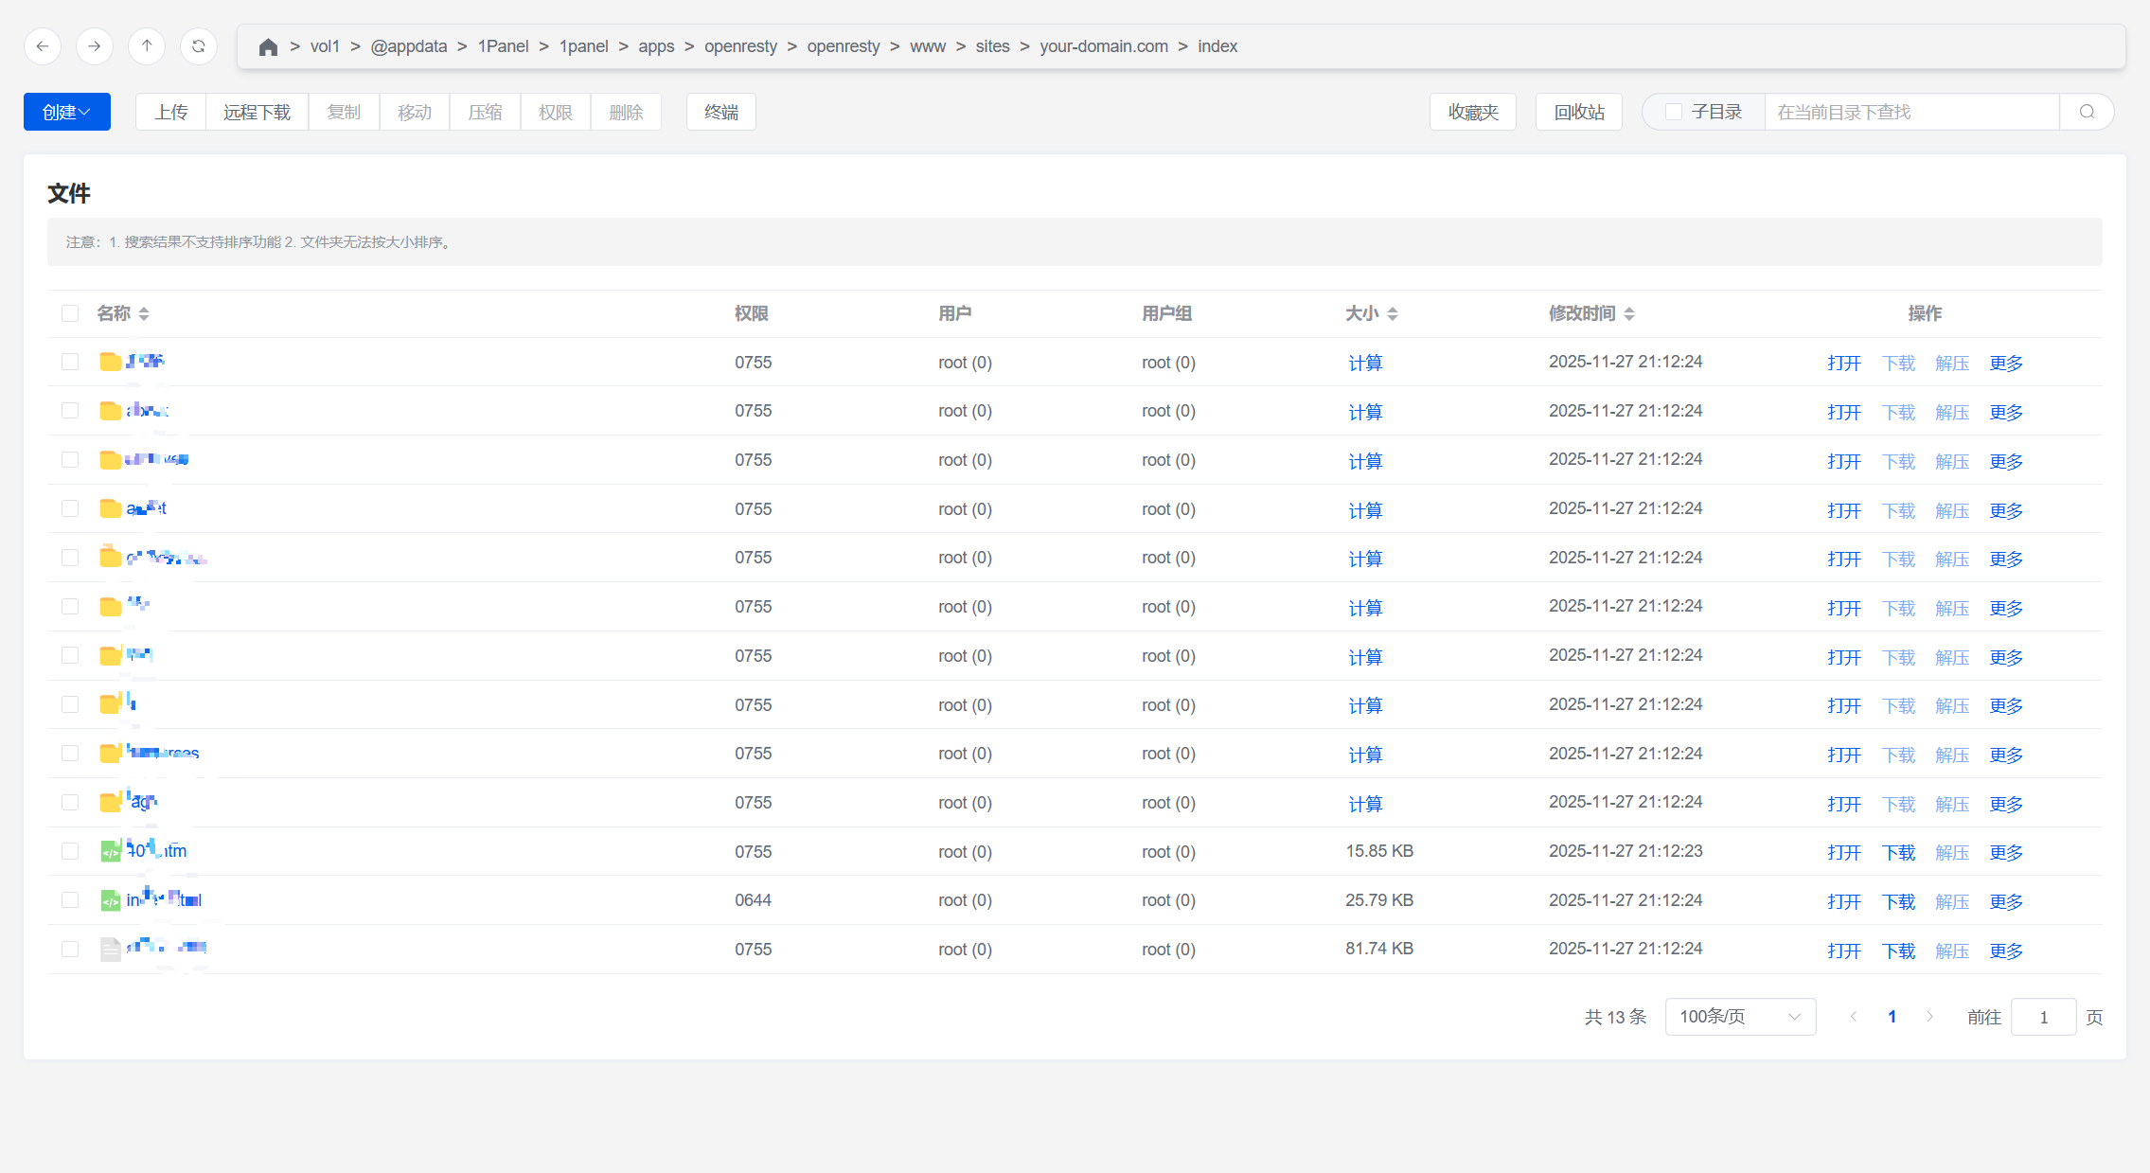Screen dimensions: 2150x1173
Task: Click the 远程下载 button
Action: (257, 112)
